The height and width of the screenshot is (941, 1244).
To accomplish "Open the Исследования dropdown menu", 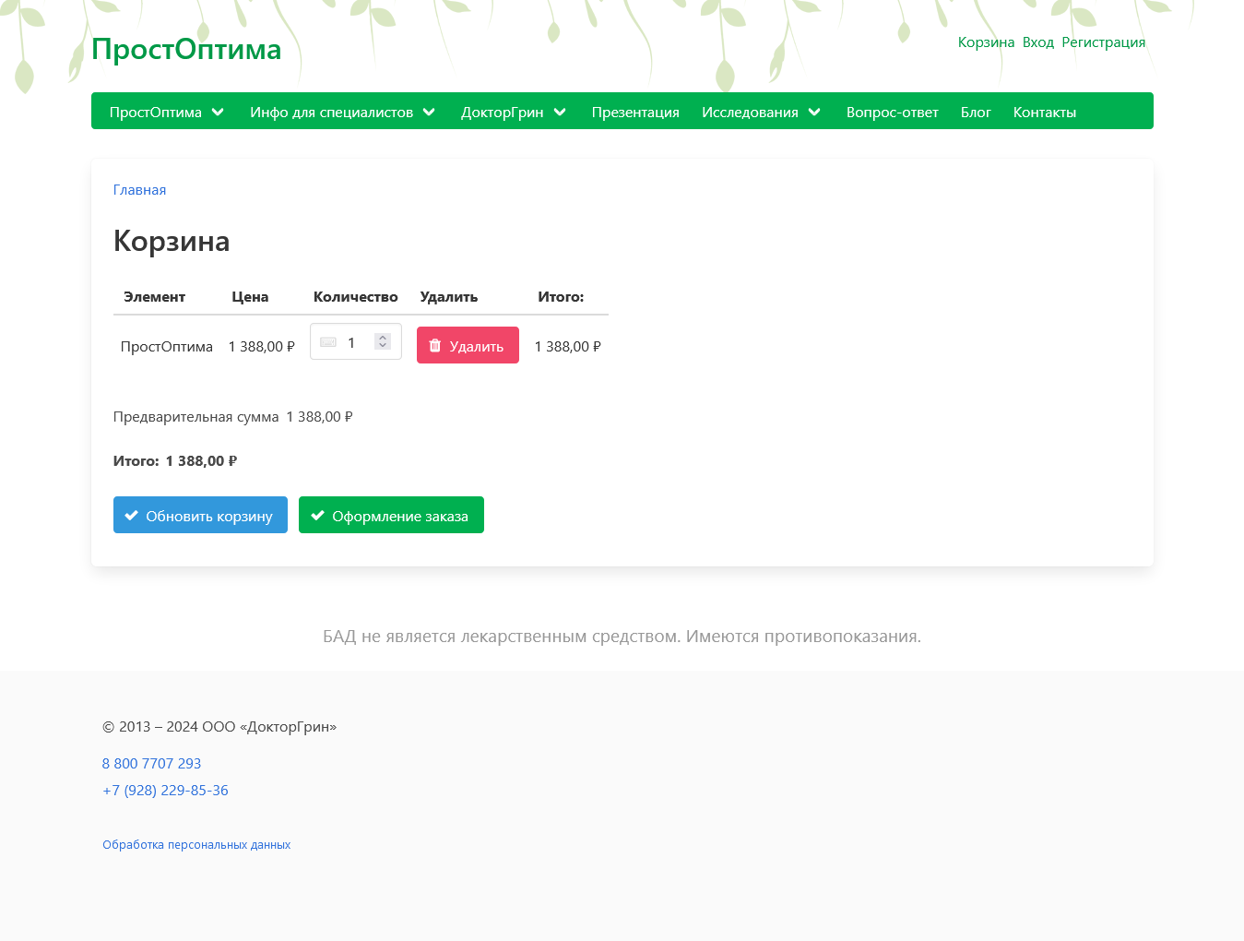I will (760, 112).
